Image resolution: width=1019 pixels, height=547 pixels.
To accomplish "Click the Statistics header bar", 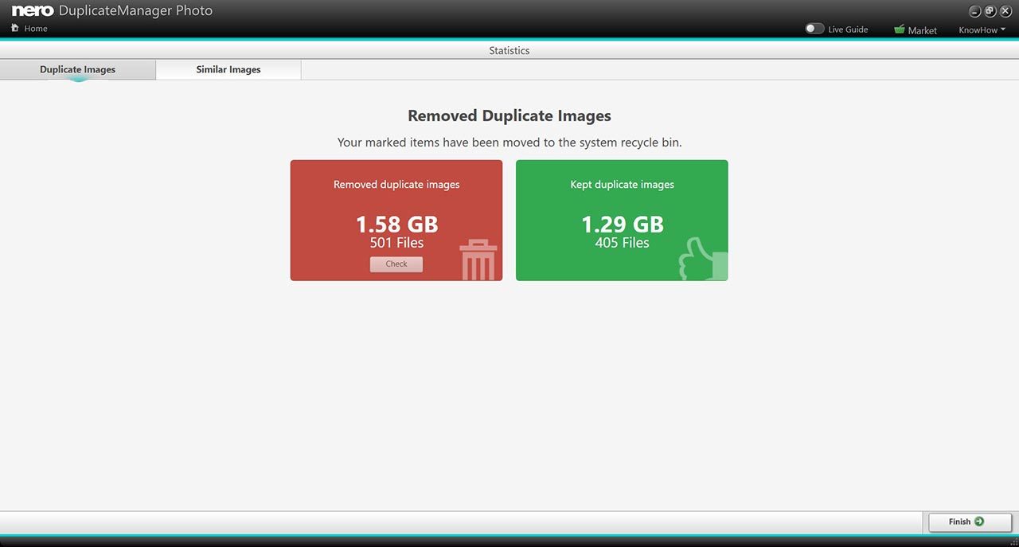I will click(x=509, y=50).
